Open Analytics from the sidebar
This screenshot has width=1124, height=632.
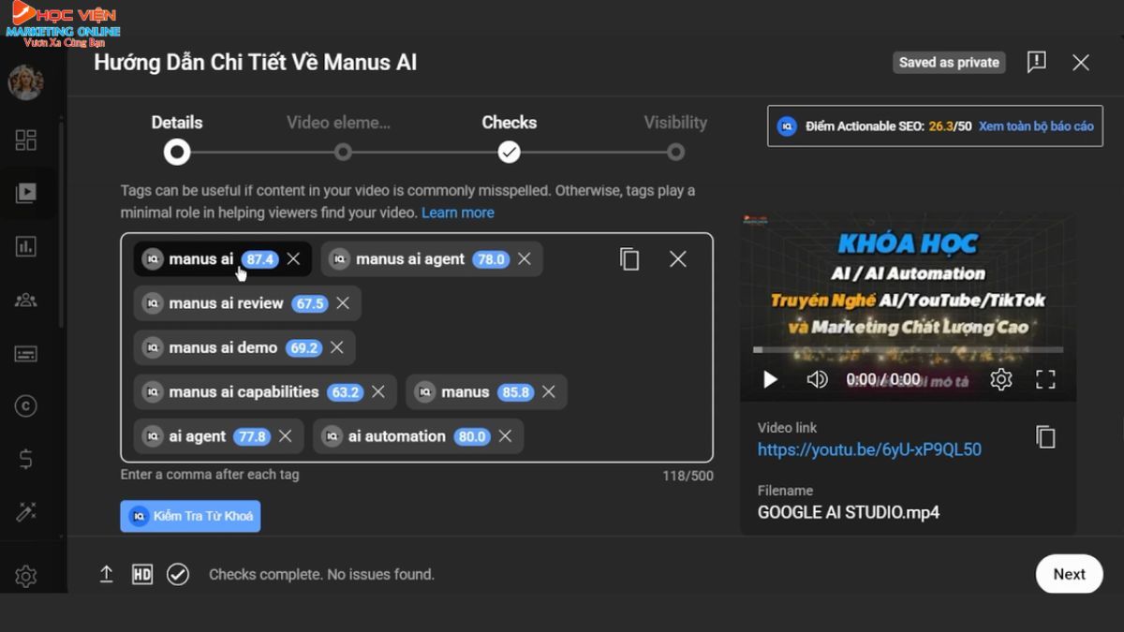click(26, 246)
